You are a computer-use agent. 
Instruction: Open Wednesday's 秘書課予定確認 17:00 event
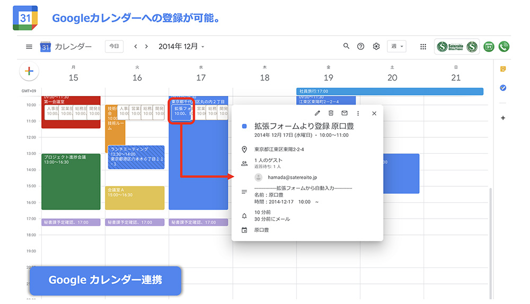(198, 222)
